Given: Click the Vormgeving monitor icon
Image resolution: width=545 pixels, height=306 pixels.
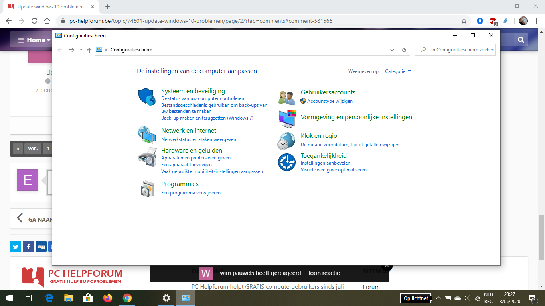Looking at the screenshot, I should coord(287,118).
